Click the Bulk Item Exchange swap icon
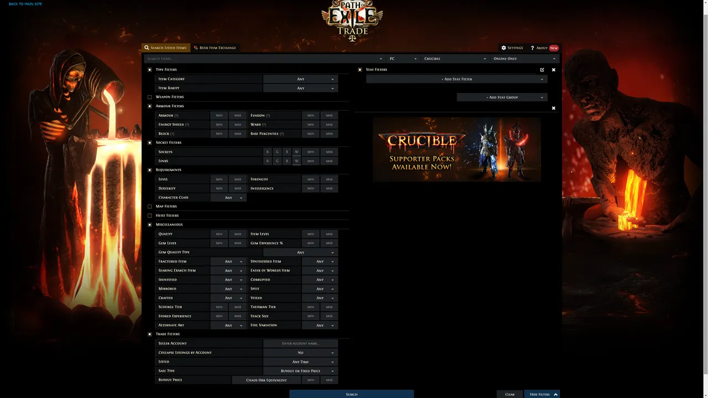 196,48
